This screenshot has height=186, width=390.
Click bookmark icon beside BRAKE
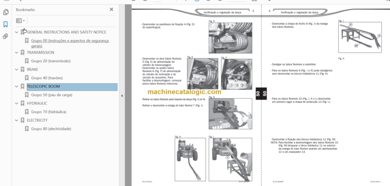pos(23,69)
